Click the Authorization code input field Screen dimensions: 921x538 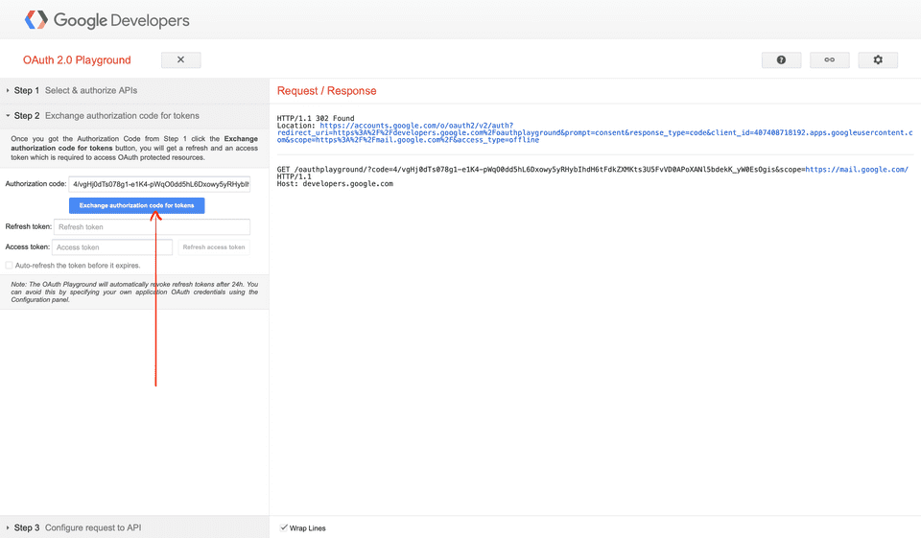coord(159,184)
